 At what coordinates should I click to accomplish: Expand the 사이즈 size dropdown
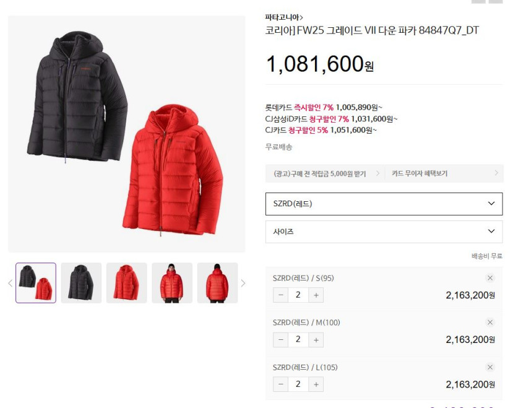(x=384, y=232)
